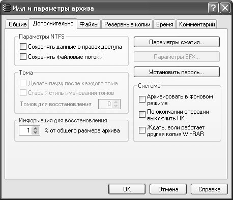Select the Время tab
The height and width of the screenshot is (200, 233).
(164, 24)
